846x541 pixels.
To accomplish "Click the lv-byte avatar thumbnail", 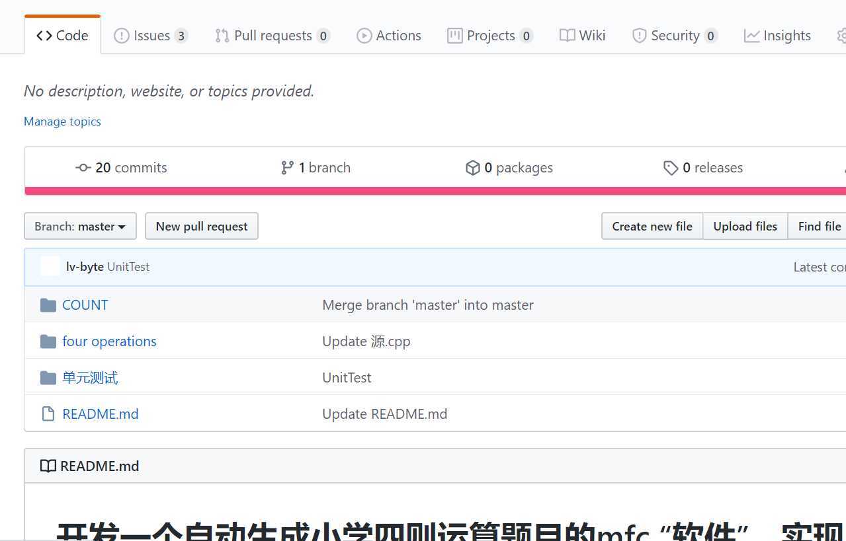I will [x=50, y=266].
